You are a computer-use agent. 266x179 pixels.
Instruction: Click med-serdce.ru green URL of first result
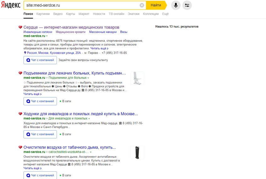pos(35,36)
